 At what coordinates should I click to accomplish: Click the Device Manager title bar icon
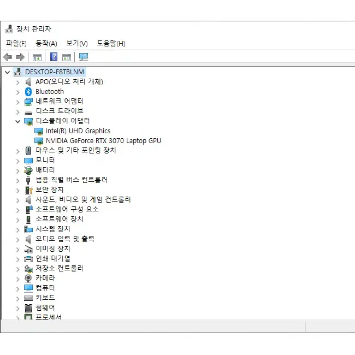(9, 29)
